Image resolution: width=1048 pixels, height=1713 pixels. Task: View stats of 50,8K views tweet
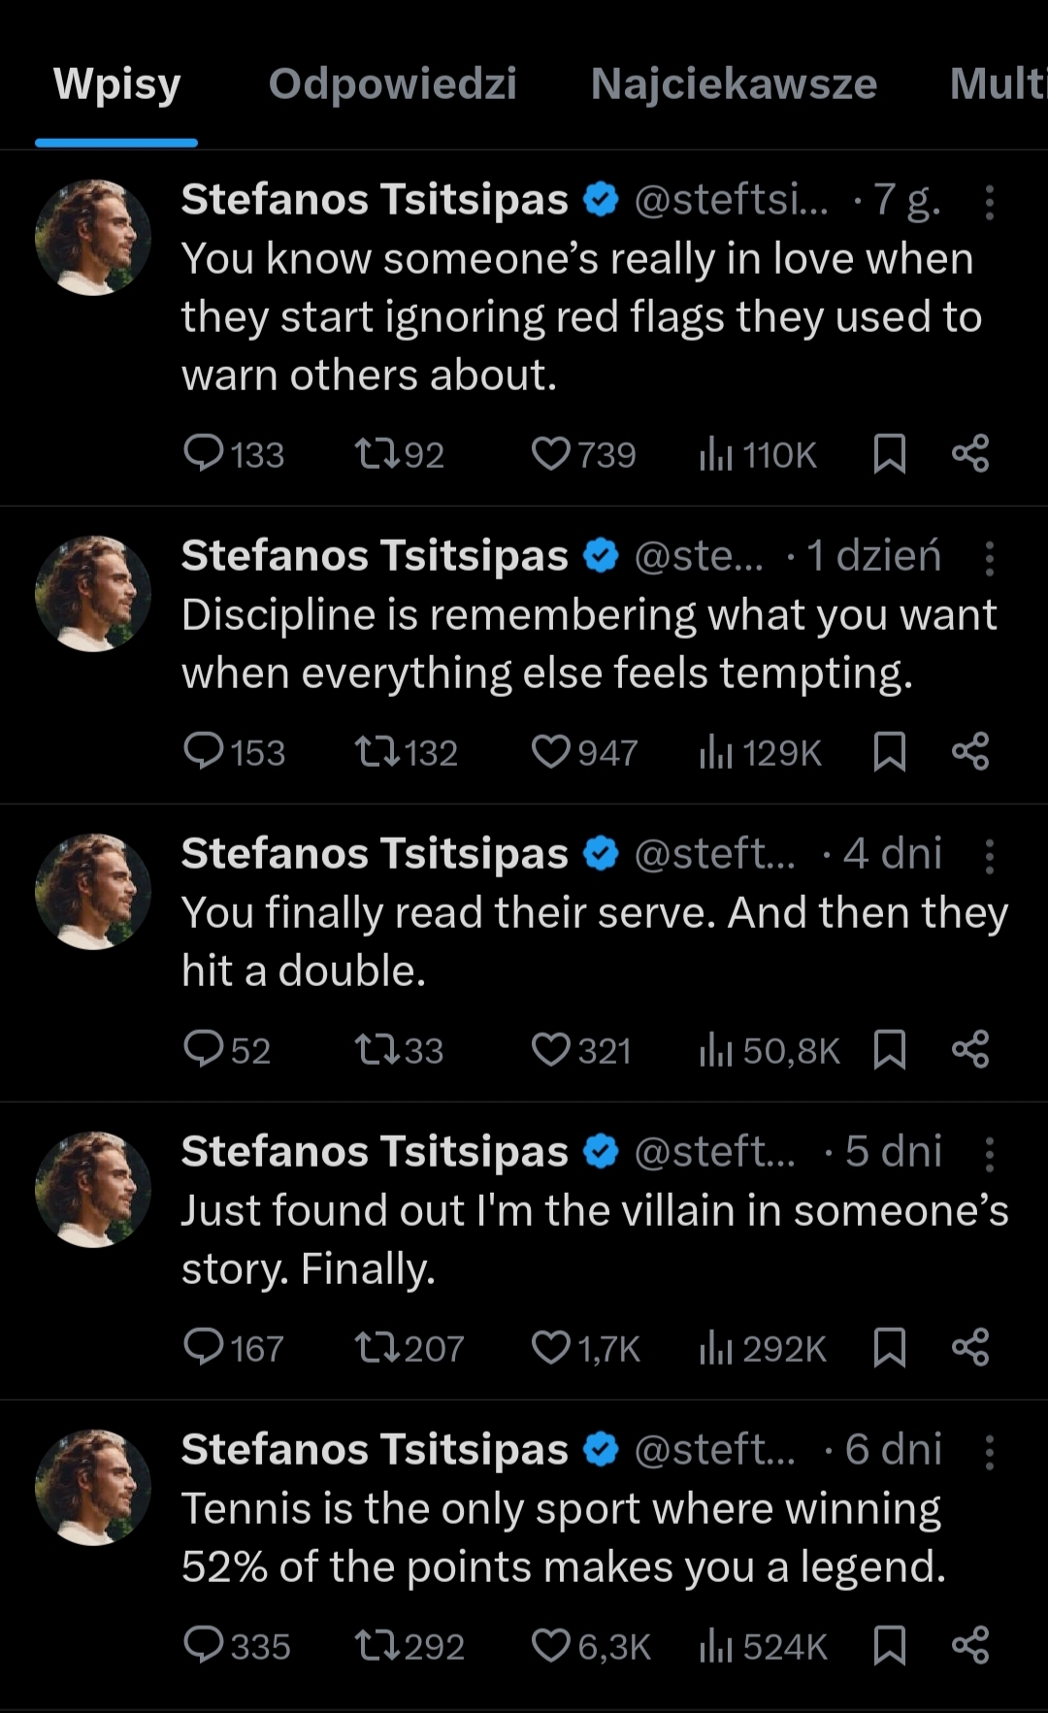pos(715,1050)
